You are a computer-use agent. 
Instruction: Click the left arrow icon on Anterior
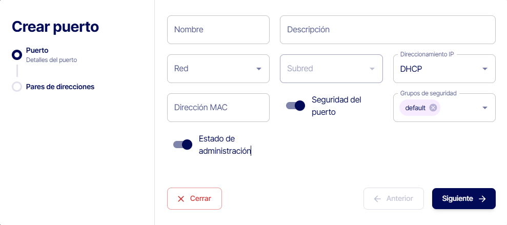point(377,199)
